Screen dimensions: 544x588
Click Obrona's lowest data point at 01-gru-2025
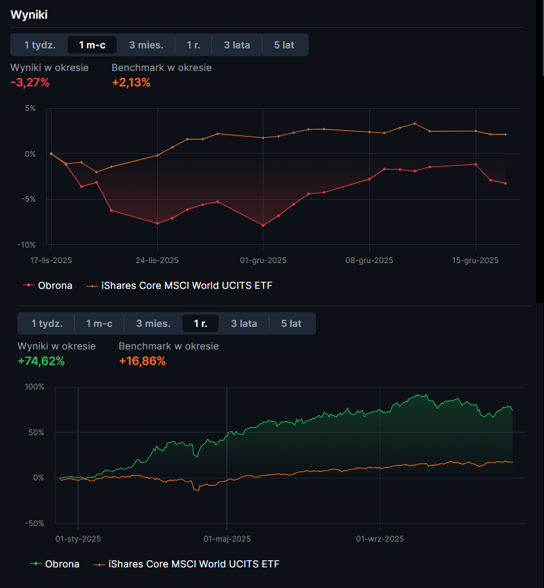click(x=263, y=226)
